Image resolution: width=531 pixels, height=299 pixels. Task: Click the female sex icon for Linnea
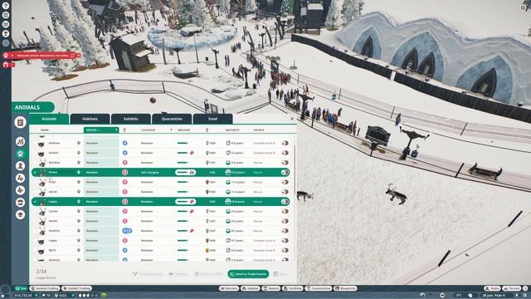(x=125, y=211)
